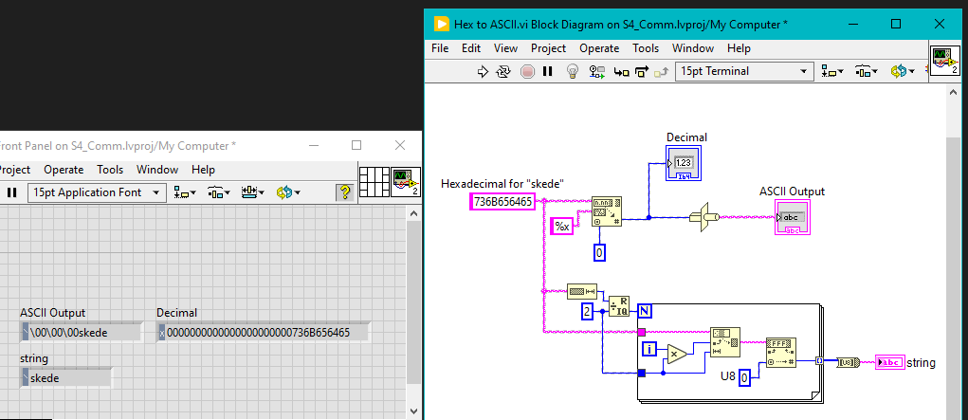Open the Operate menu on front panel
Viewport: 968px width, 420px height.
(64, 170)
